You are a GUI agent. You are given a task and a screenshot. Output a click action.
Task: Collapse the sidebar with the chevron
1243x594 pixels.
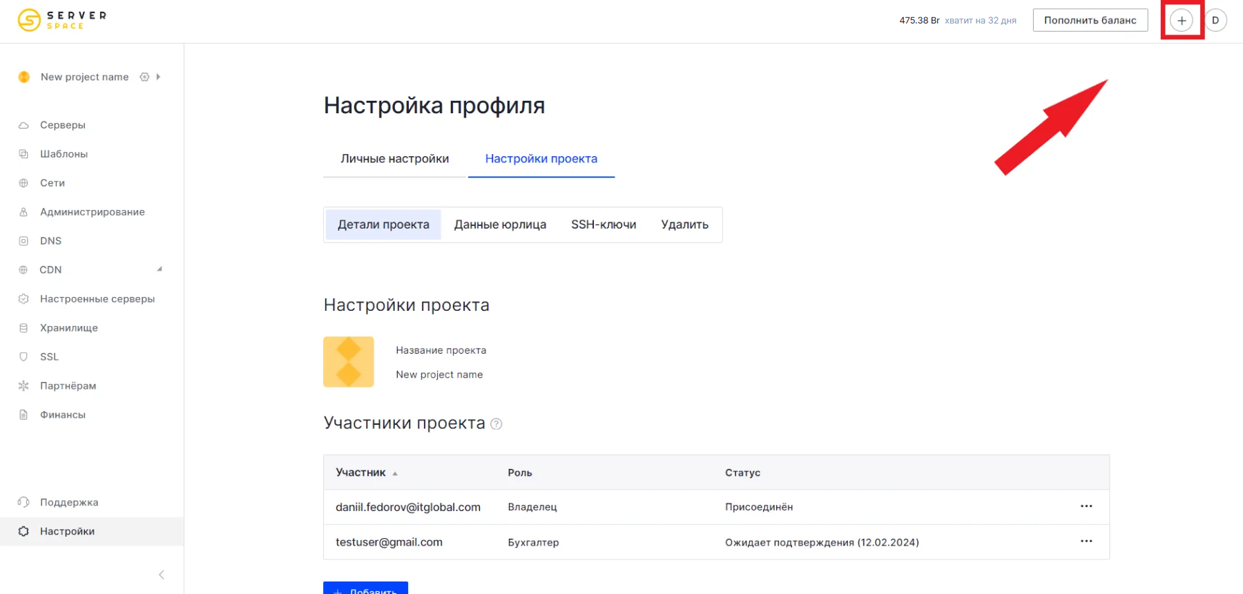[162, 575]
